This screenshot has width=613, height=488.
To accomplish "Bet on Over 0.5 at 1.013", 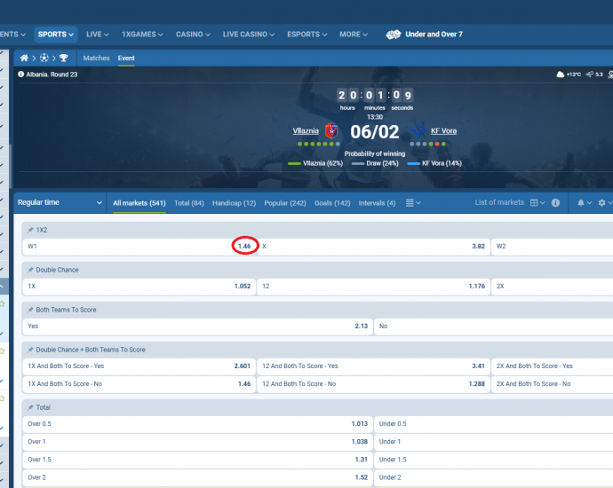I will [198, 424].
